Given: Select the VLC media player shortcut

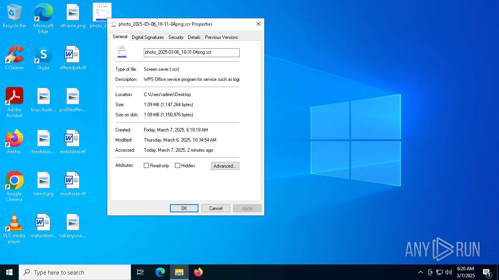Looking at the screenshot, I should click(14, 229).
